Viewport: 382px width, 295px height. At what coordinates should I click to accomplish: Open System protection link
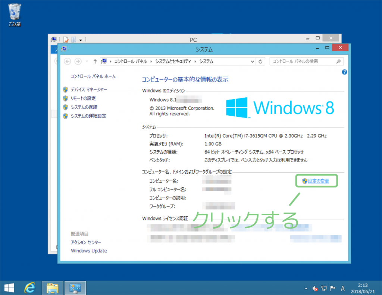point(84,107)
